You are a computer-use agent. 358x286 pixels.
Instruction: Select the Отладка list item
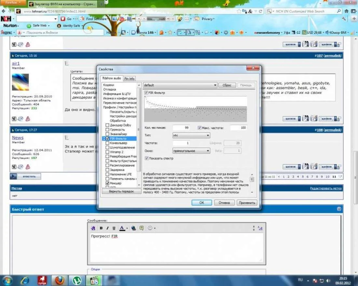(109, 89)
